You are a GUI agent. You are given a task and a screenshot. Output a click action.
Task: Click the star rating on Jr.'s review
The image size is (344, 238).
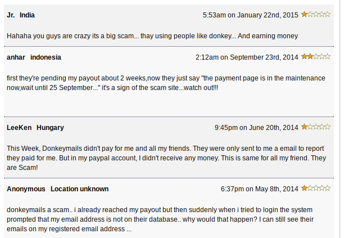point(316,15)
